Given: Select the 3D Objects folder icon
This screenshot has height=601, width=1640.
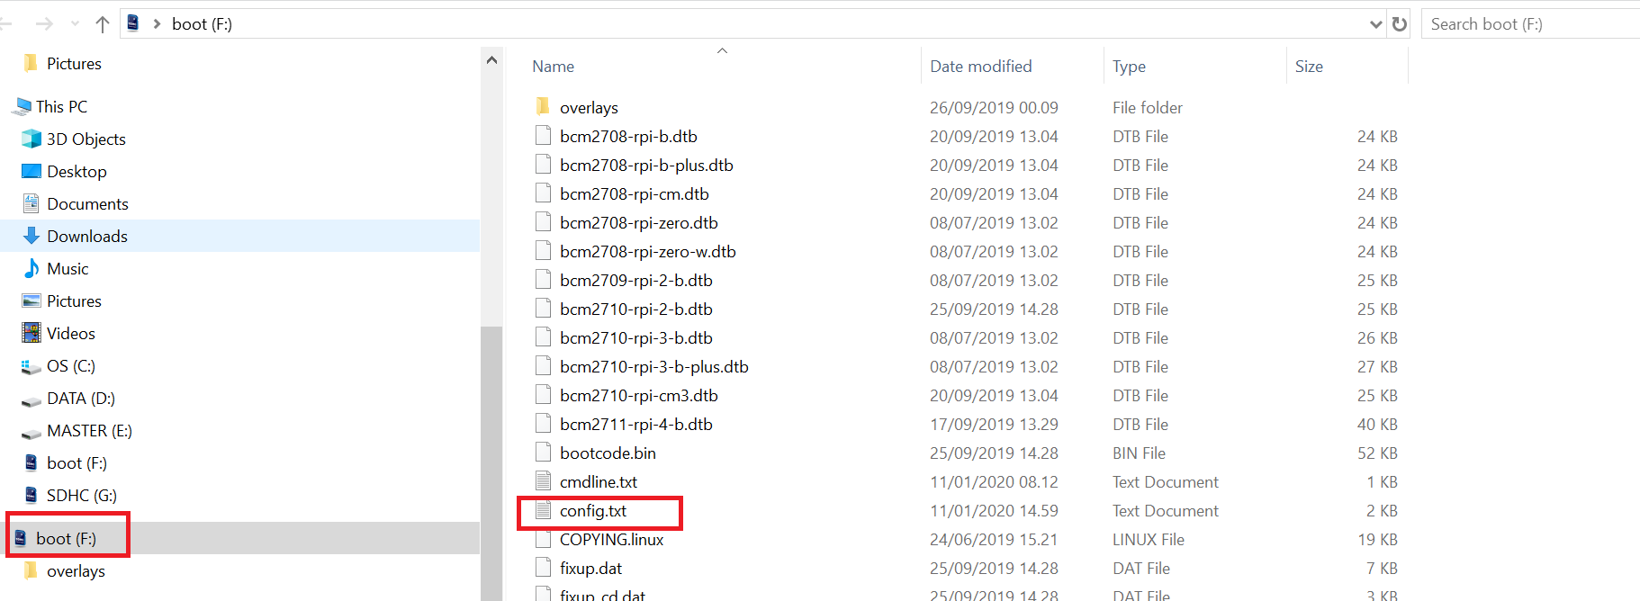Looking at the screenshot, I should click(32, 139).
